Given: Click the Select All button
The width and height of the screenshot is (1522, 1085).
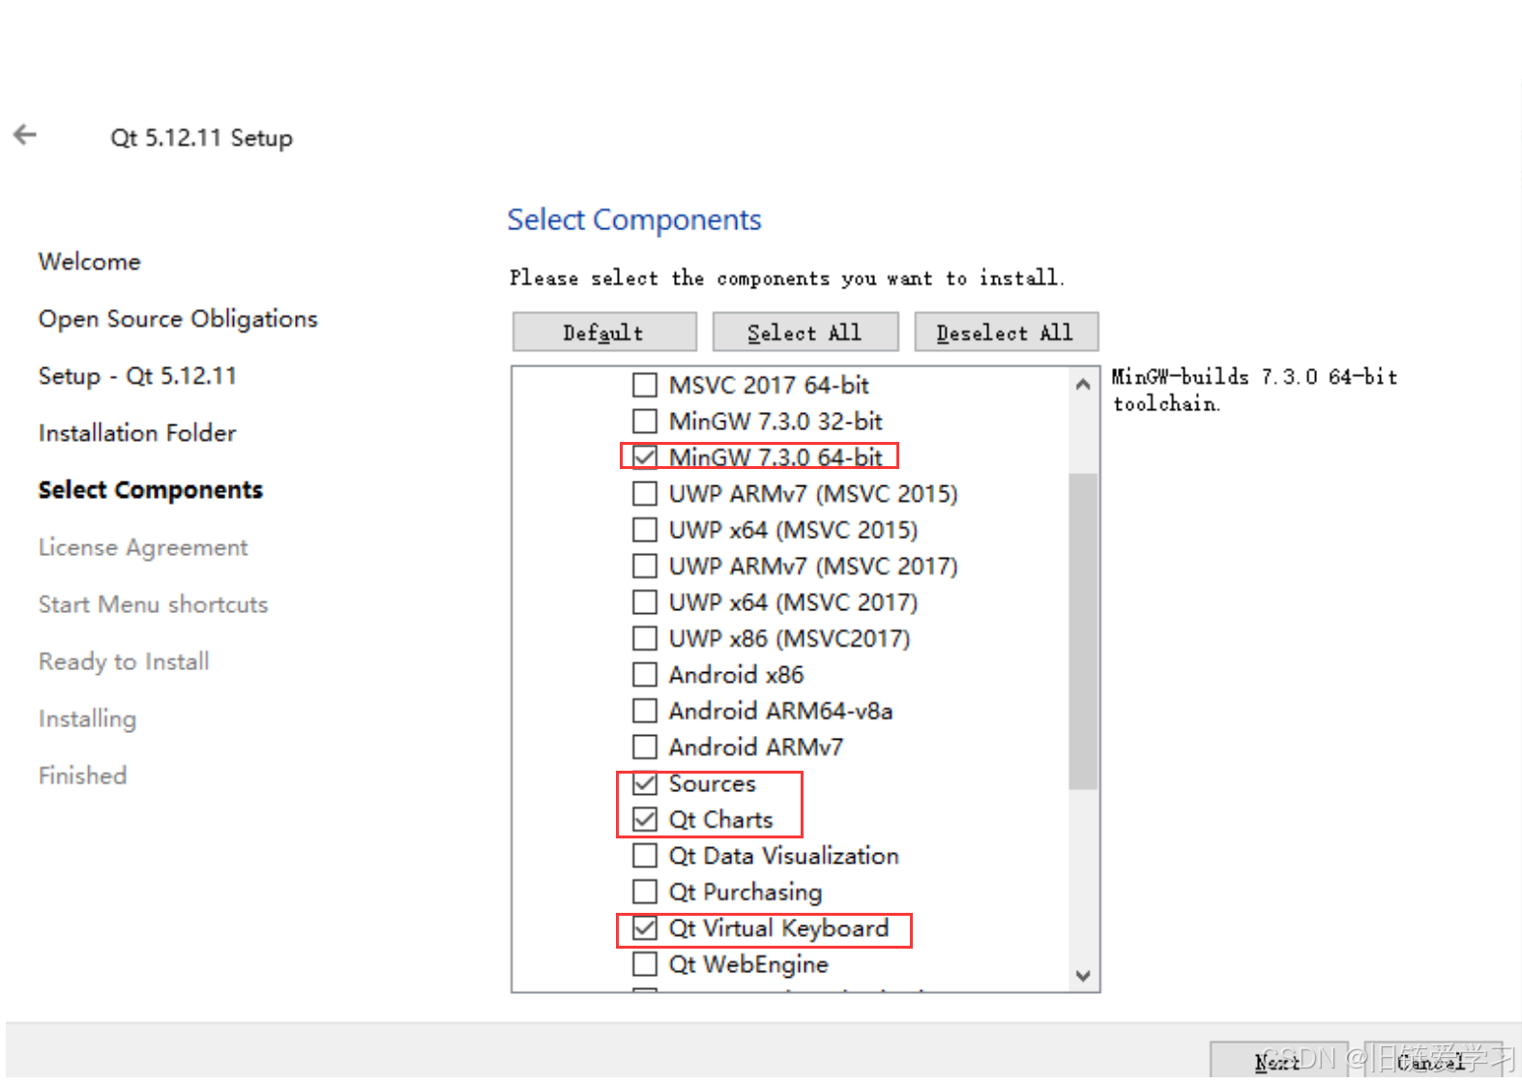Looking at the screenshot, I should click(805, 332).
